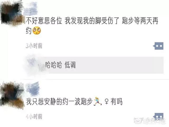
Task: Open the comment menu on the 3小时前 post
Action: pyautogui.click(x=159, y=46)
